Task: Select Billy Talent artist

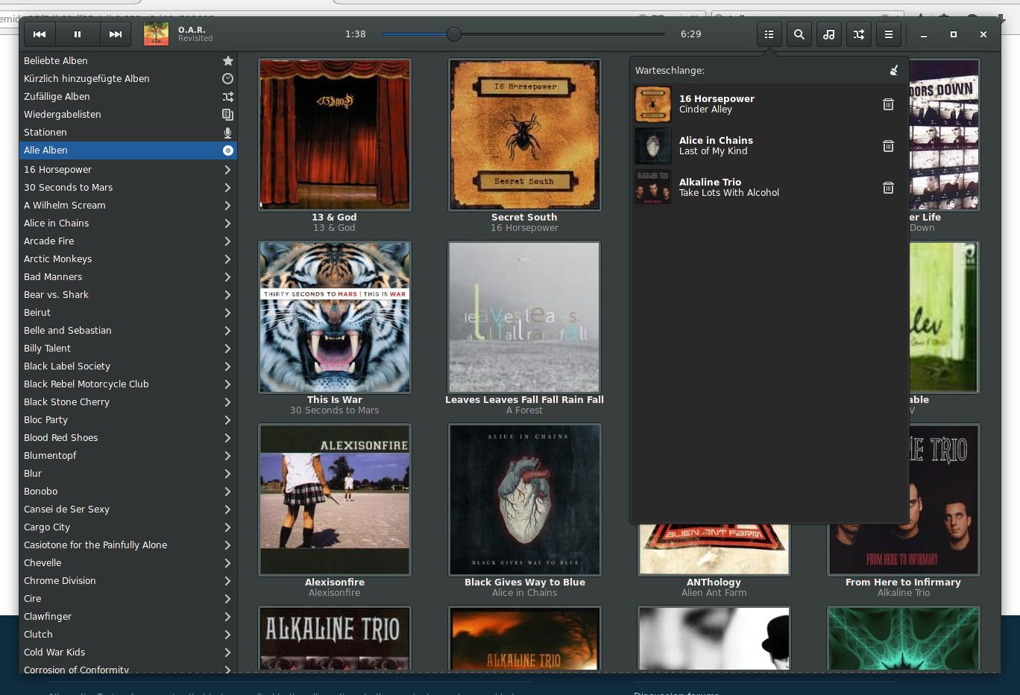Action: [x=128, y=349]
